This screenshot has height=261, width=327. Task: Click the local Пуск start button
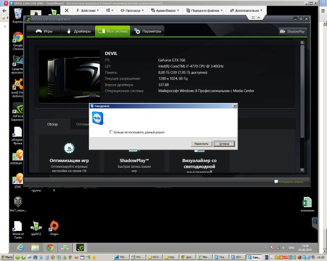(7, 257)
